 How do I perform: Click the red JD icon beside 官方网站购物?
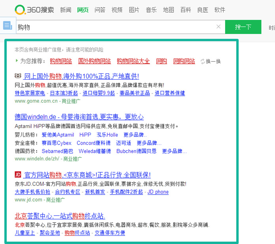[18, 175]
